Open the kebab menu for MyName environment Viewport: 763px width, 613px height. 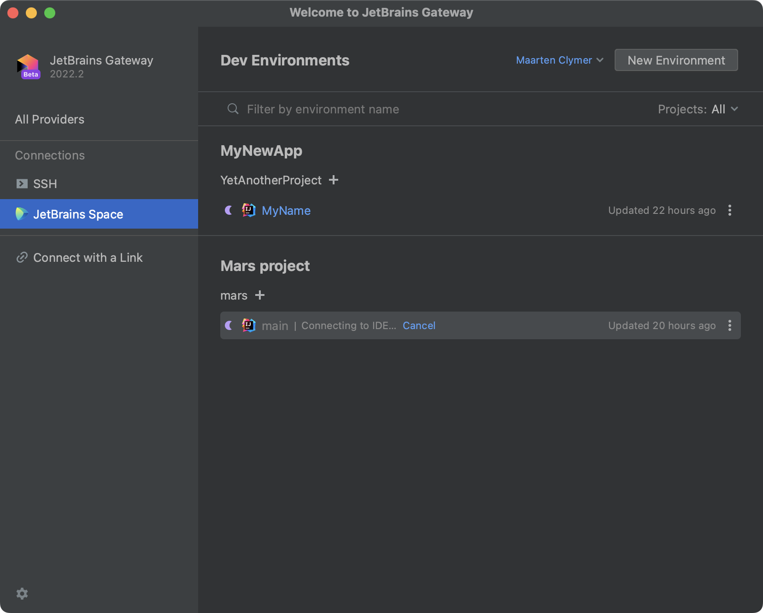point(730,210)
